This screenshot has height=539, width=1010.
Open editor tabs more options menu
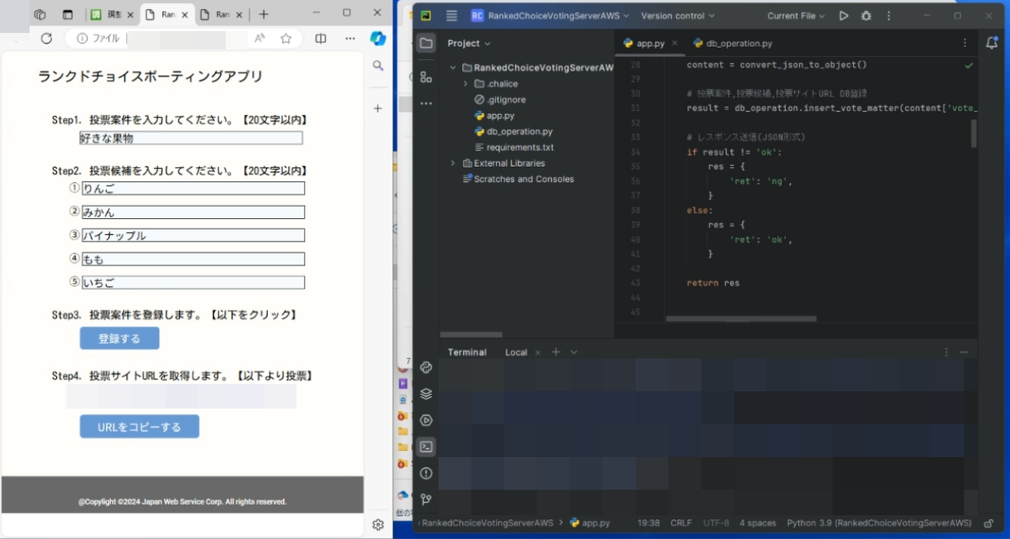click(x=965, y=43)
